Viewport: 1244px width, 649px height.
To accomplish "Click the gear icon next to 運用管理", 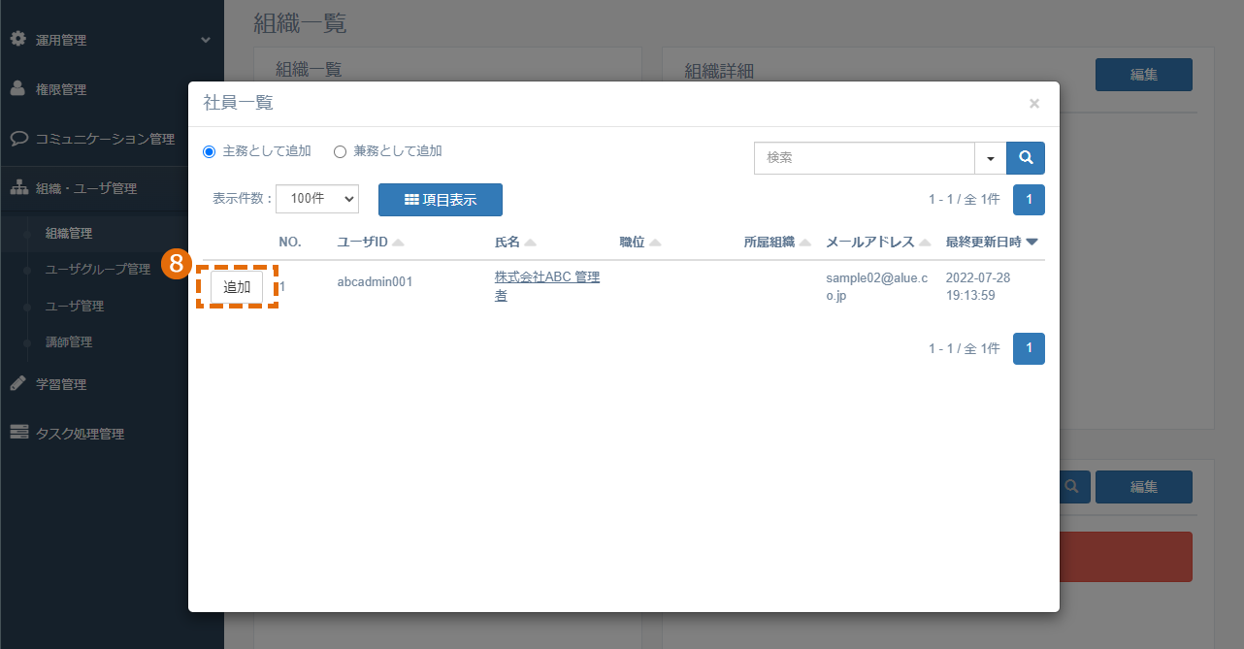I will 18,40.
